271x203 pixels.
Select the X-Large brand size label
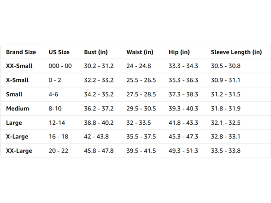click(x=17, y=137)
